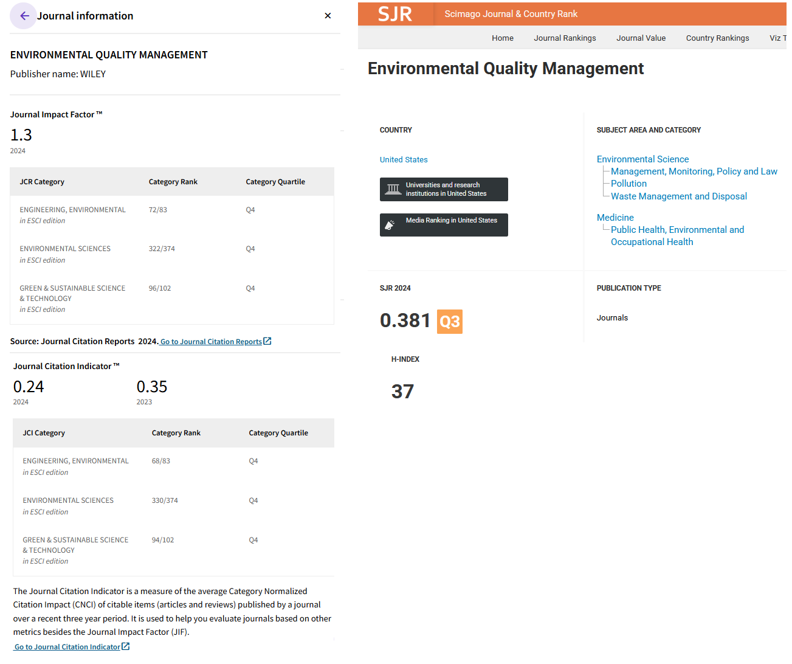
Task: Open the Home menu item
Action: click(502, 38)
